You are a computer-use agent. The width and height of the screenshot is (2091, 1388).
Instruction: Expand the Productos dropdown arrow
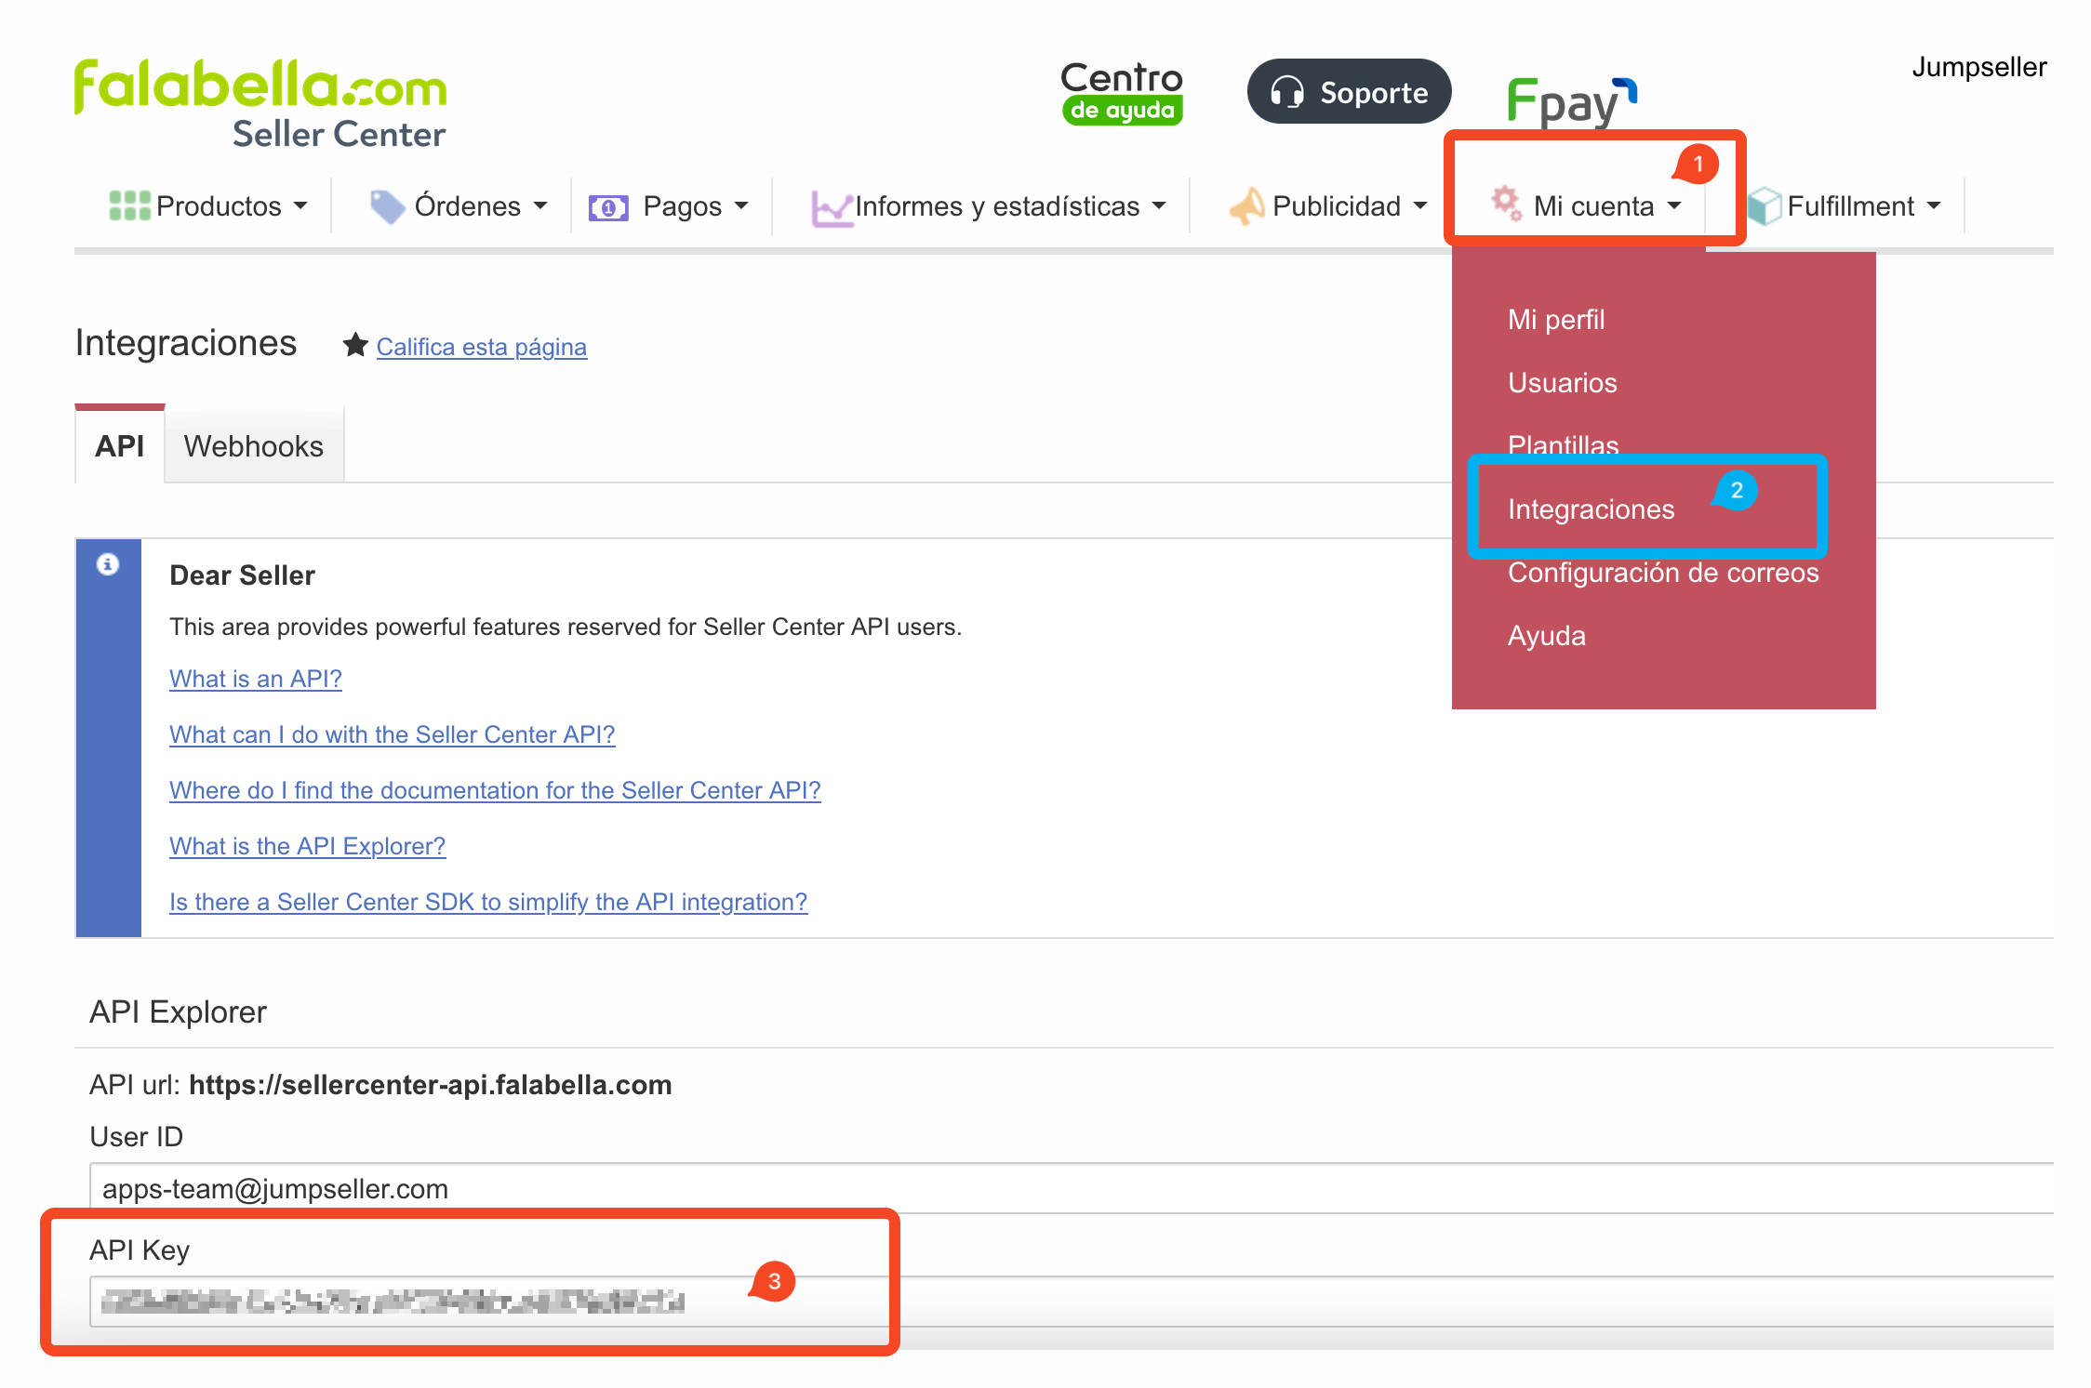(x=300, y=205)
